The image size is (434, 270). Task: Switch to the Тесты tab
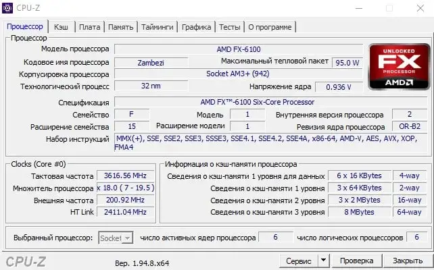[229, 27]
